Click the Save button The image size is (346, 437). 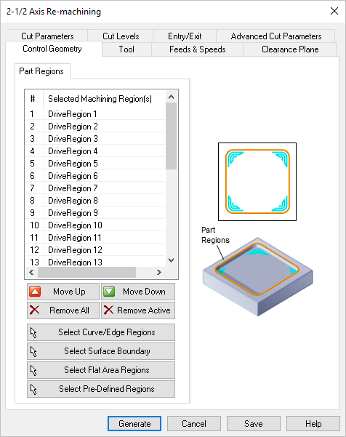pyautogui.click(x=254, y=424)
